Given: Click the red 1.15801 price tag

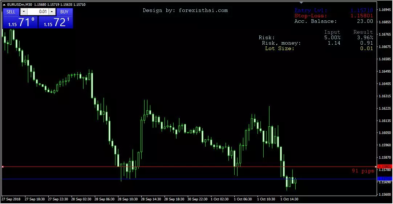Looking at the screenshot, I should (x=385, y=166).
